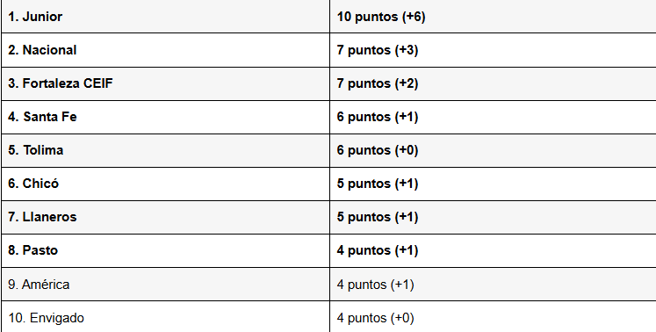Click the Nacional team cell
656x332 pixels.
[166, 50]
